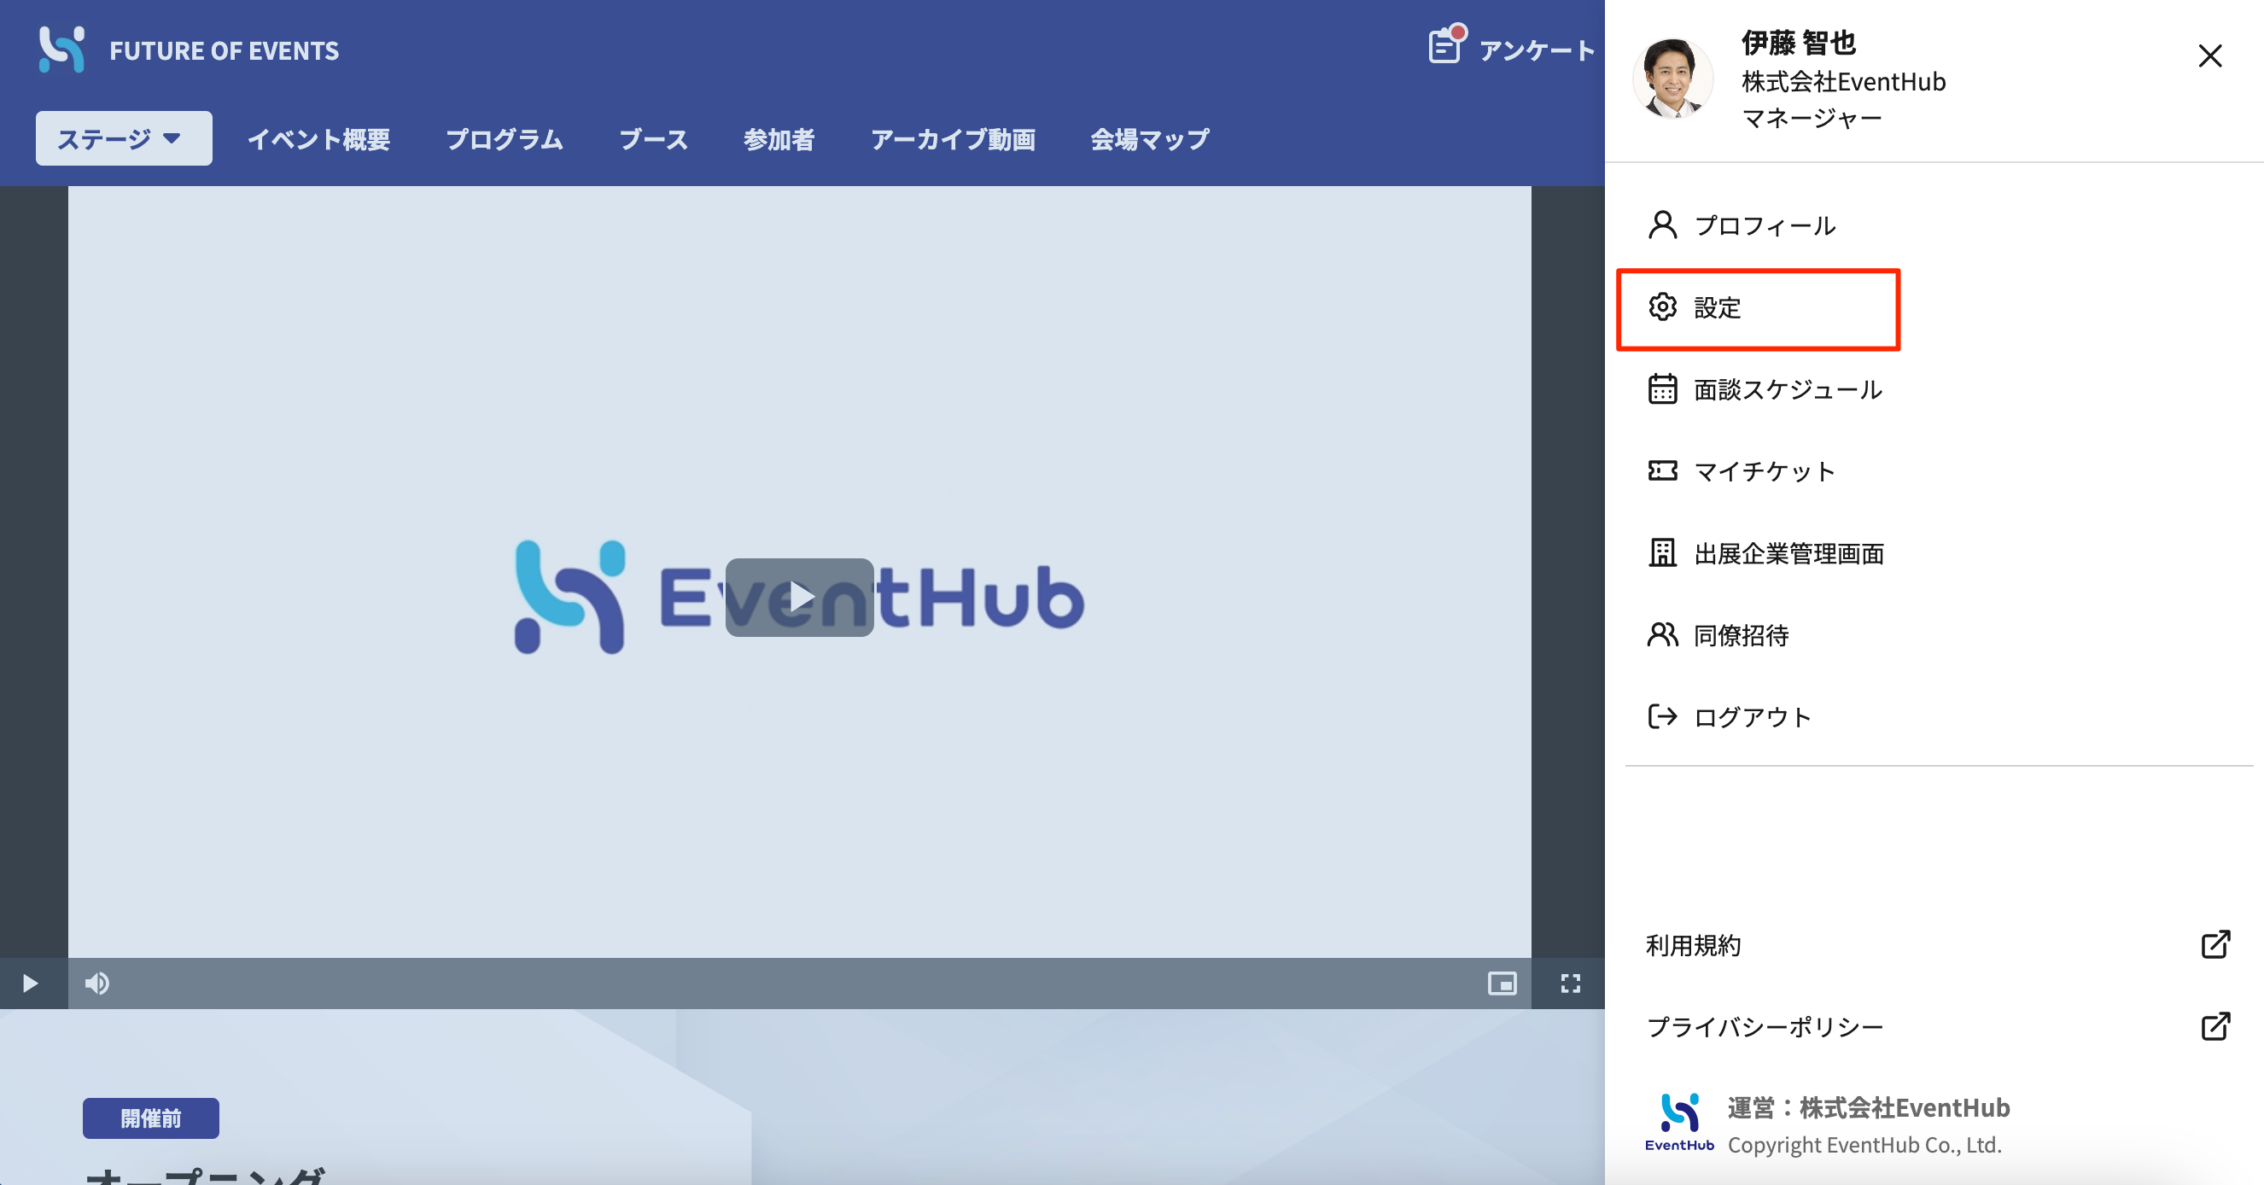Click the company name 株式会社EventHub in profile header
2264x1185 pixels.
click(x=1844, y=81)
